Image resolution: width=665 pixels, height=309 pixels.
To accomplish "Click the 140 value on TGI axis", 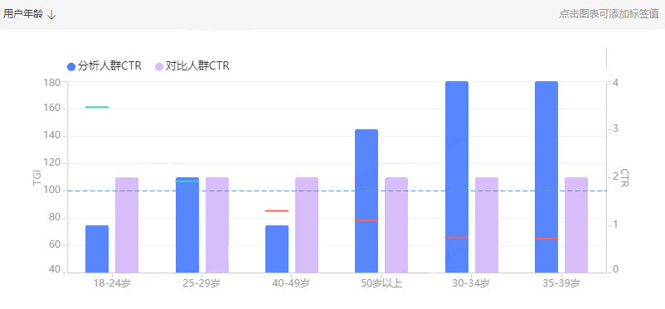I will point(51,136).
